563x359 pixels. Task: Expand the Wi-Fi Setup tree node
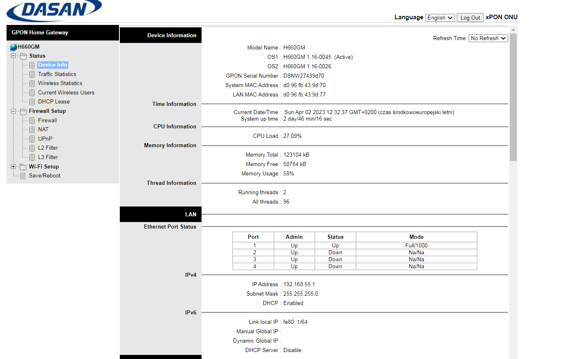pos(13,167)
